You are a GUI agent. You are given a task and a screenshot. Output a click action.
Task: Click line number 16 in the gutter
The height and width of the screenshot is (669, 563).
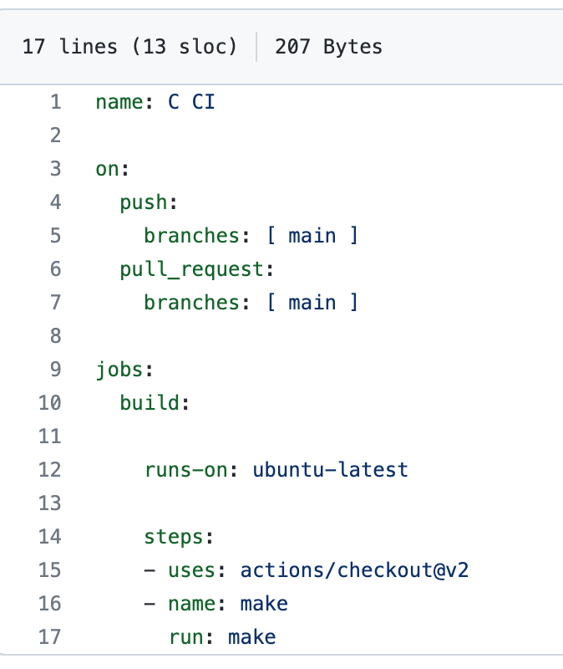[50, 604]
